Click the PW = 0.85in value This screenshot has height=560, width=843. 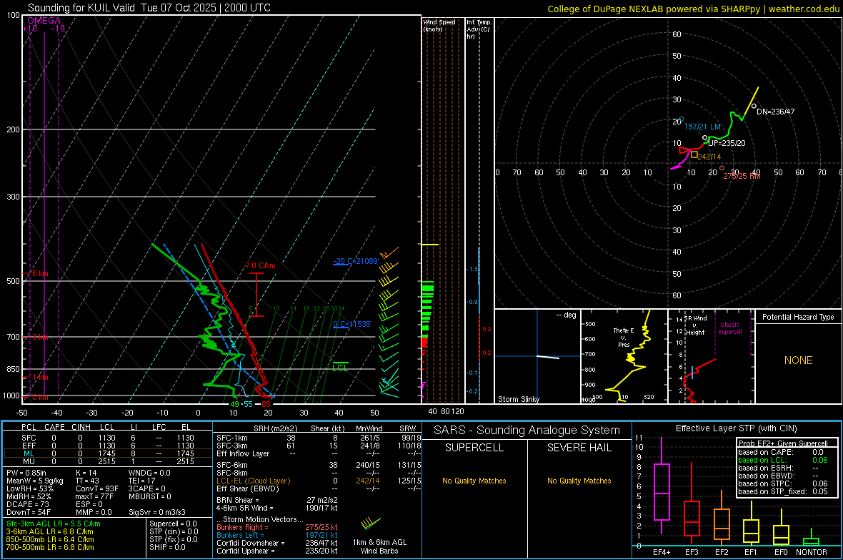click(26, 473)
